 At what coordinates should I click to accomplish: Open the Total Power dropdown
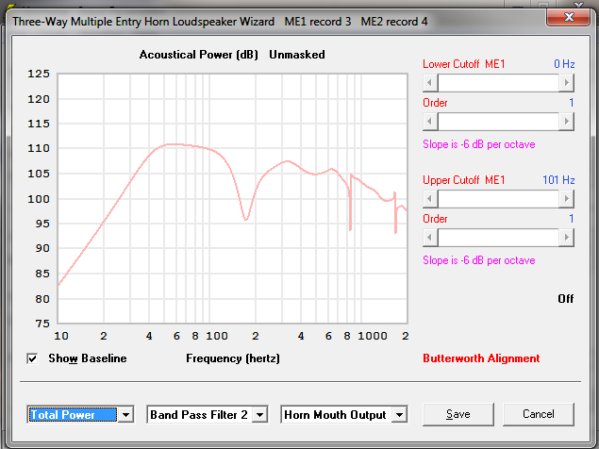tap(125, 415)
